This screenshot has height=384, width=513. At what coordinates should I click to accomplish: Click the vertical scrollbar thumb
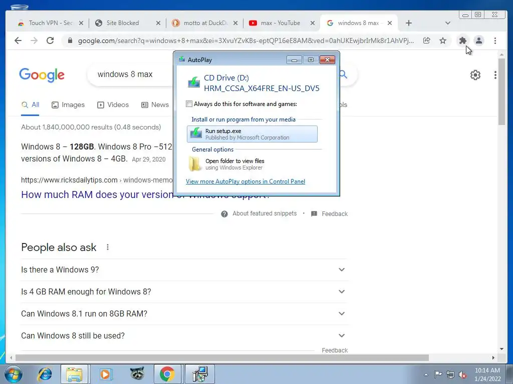(501, 91)
